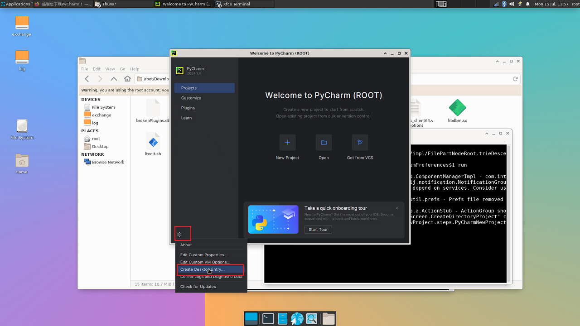The height and width of the screenshot is (326, 580).
Task: Click the Open folder icon
Action: pyautogui.click(x=324, y=143)
